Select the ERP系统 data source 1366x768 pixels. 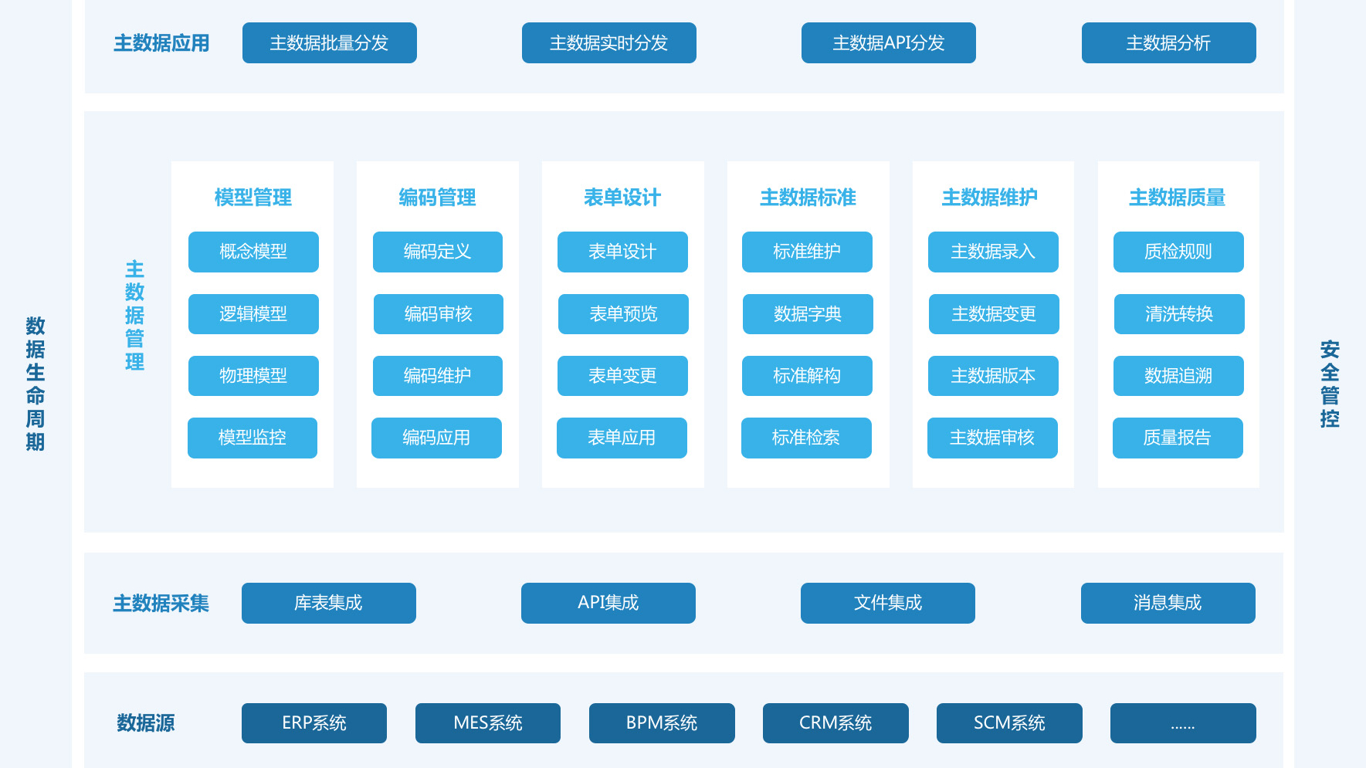[314, 723]
